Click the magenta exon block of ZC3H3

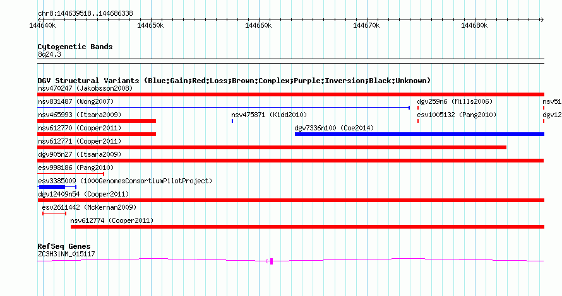click(272, 261)
